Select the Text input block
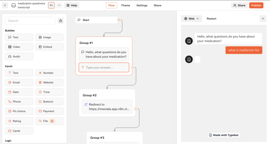The height and width of the screenshot is (144, 270). [19, 73]
